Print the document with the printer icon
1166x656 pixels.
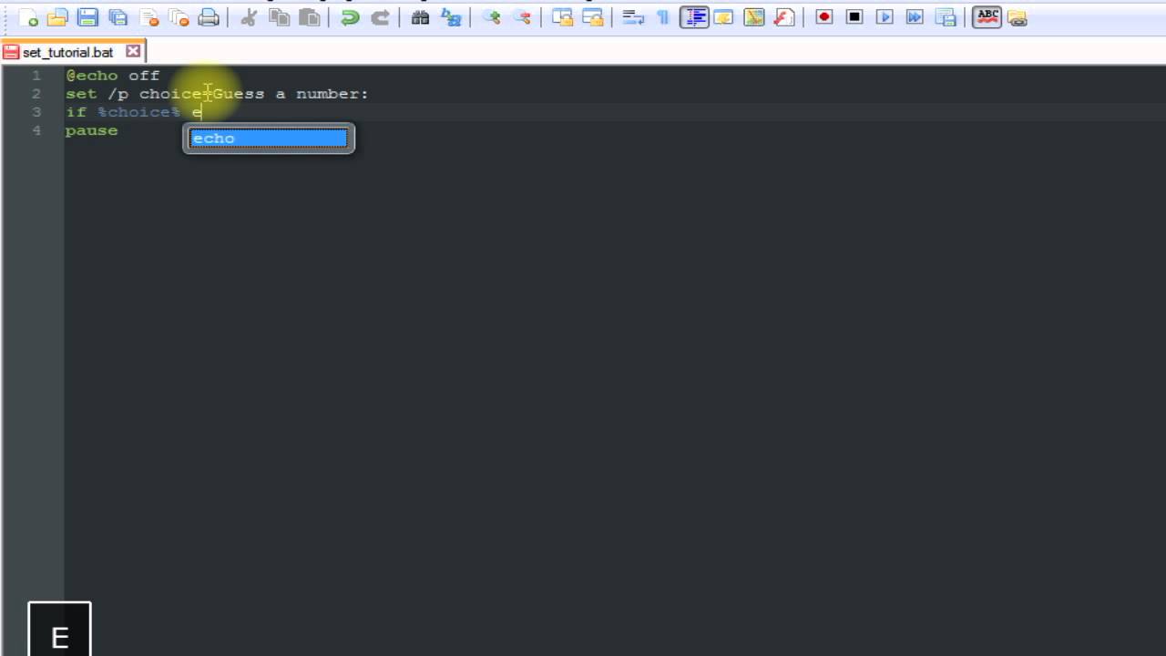click(209, 17)
